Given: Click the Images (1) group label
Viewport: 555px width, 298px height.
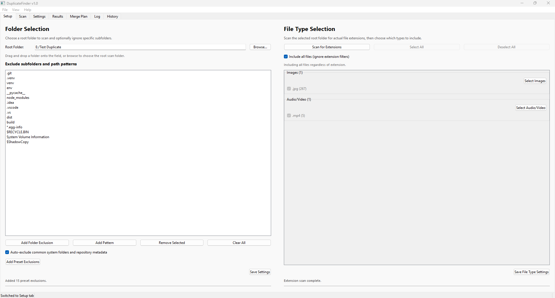Looking at the screenshot, I should click(x=295, y=73).
